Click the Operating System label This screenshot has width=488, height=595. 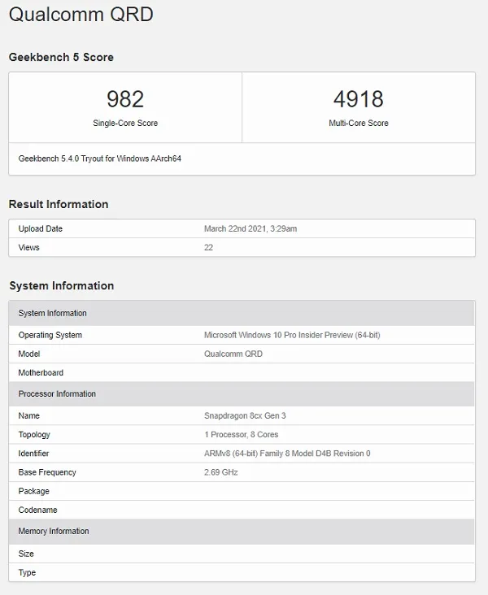pos(50,335)
